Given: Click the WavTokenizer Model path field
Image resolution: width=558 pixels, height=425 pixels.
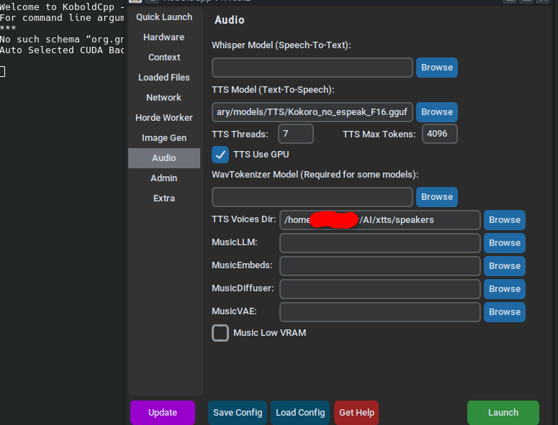Looking at the screenshot, I should 312,197.
